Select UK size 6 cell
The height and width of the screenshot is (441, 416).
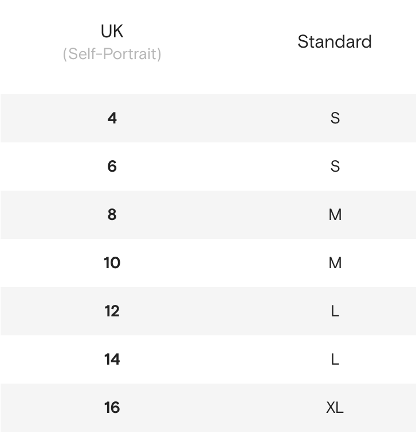[112, 167]
